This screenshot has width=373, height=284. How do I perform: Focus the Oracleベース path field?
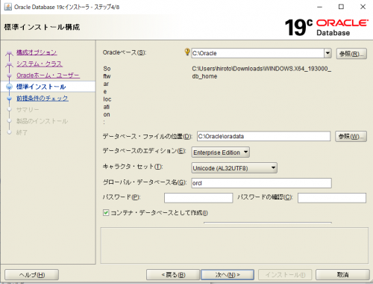(257, 53)
